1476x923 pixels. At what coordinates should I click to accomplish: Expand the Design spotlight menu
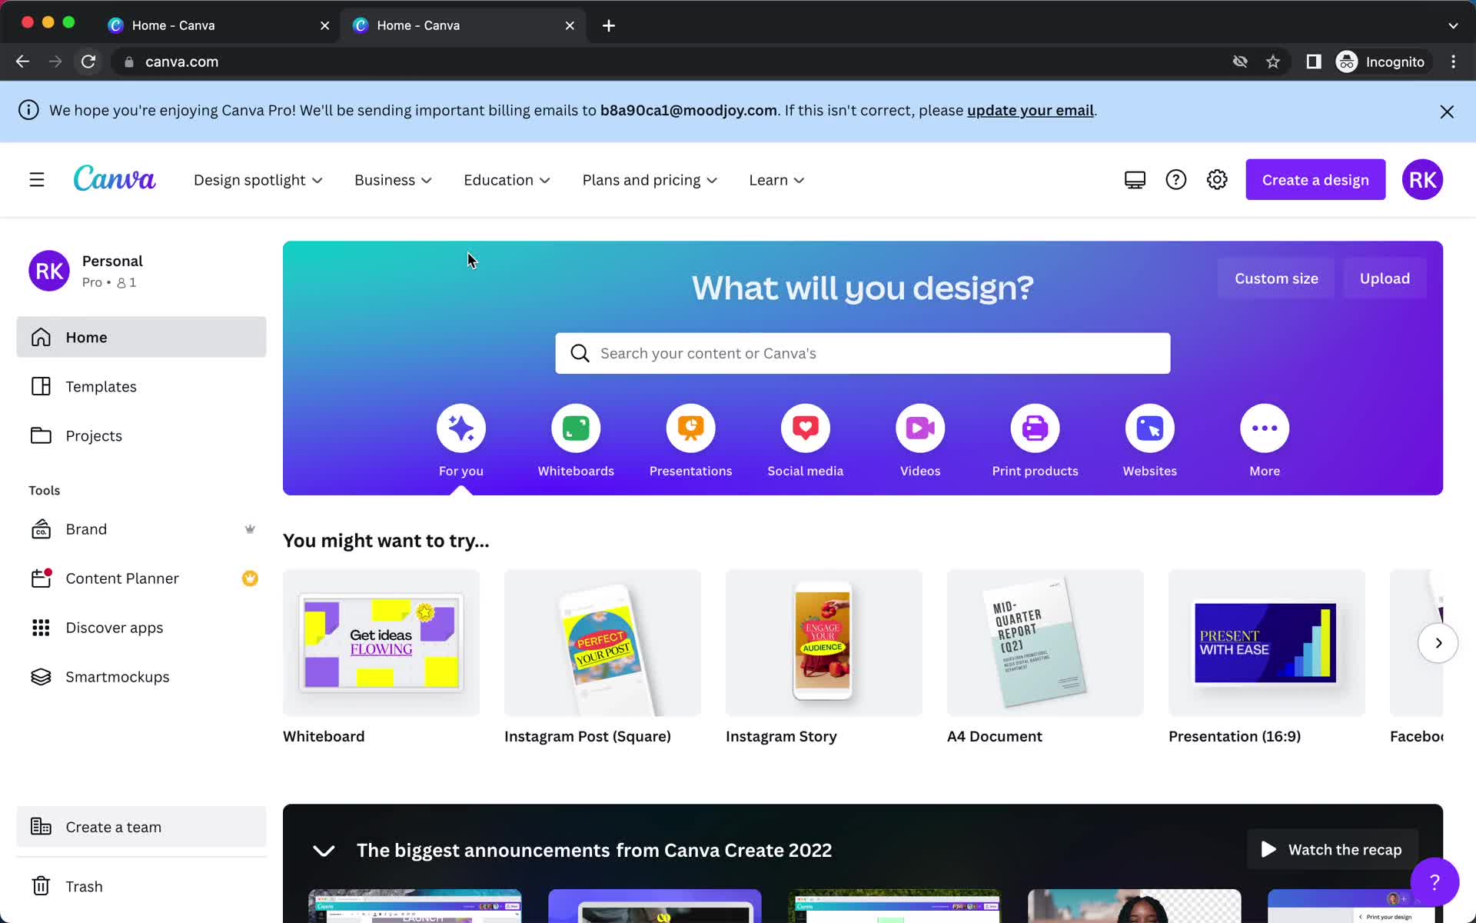pyautogui.click(x=258, y=180)
